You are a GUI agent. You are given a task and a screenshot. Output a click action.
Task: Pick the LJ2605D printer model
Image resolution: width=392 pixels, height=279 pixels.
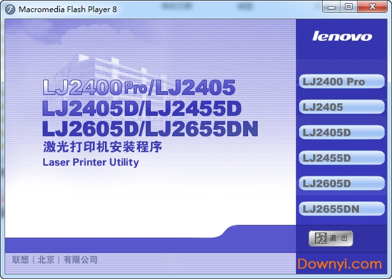click(x=342, y=183)
